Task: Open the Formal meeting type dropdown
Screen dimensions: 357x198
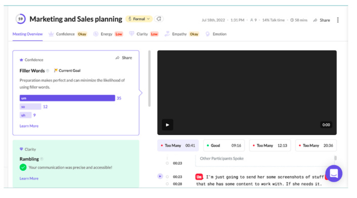Action: 139,19
